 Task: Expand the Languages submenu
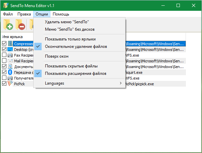click(79, 83)
